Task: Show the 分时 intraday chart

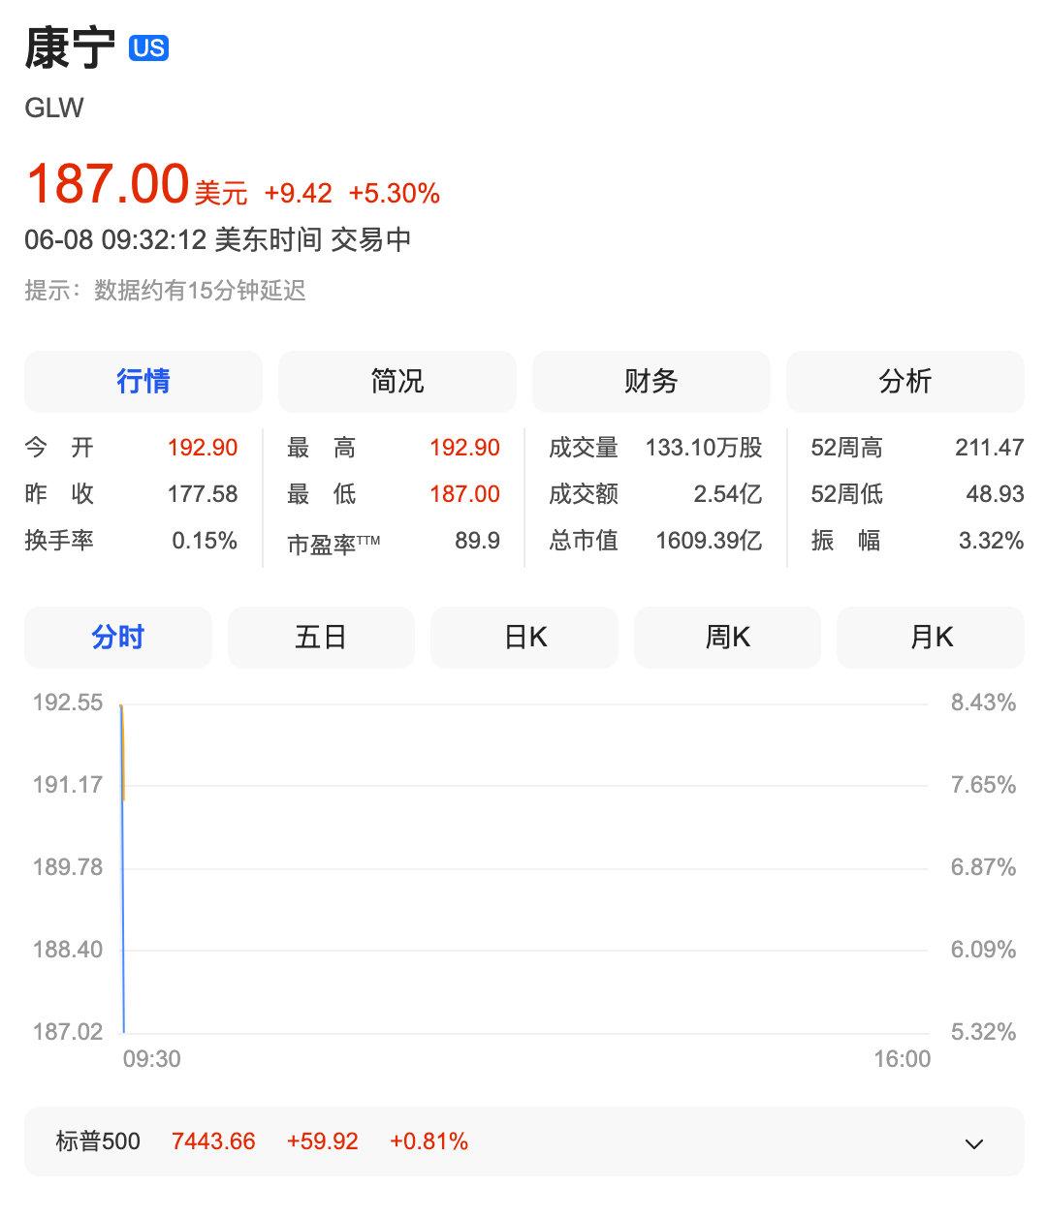Action: (x=118, y=637)
